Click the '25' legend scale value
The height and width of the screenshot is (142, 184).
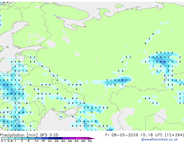pos(56,141)
